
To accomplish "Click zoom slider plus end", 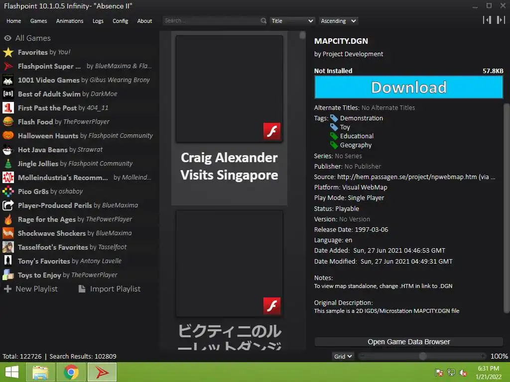I will [483, 356].
